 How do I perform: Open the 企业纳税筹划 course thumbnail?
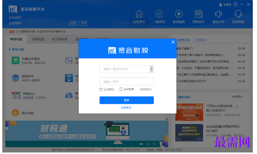click(x=189, y=133)
